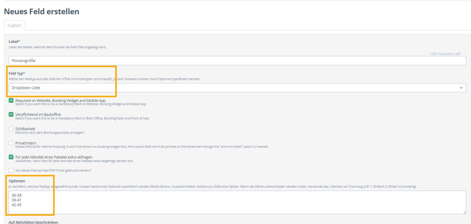Click the chevron arrow of Feld Typ dropdown

pos(461,88)
